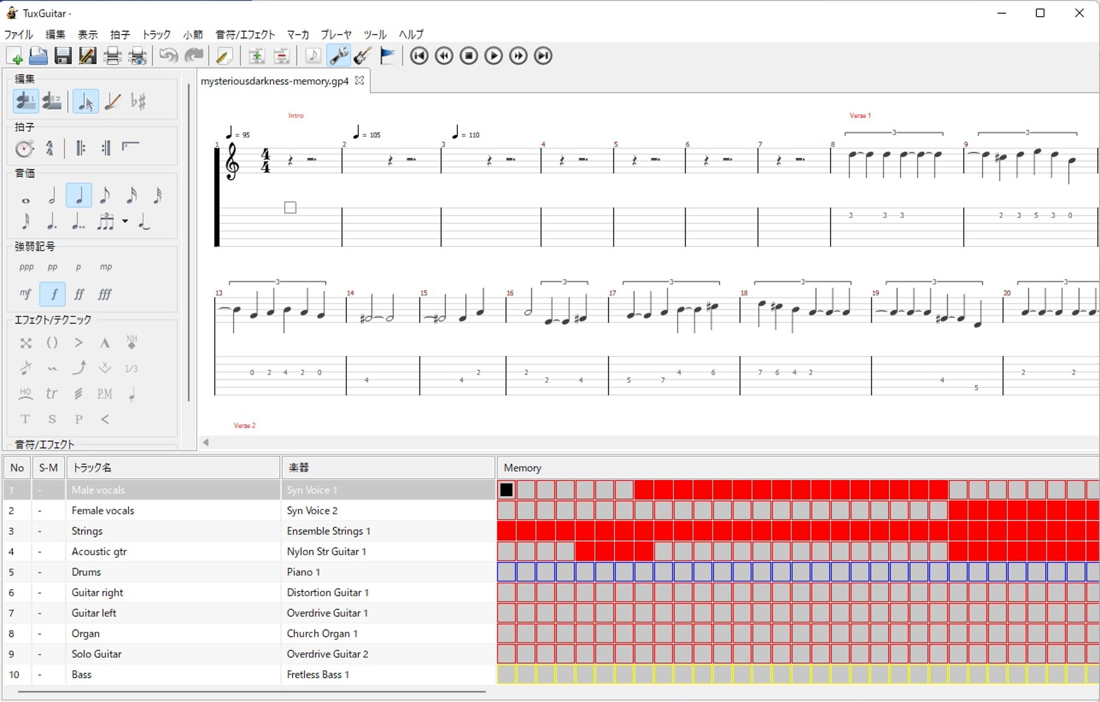The width and height of the screenshot is (1100, 702).
Task: Close the mysteriousdarkness-memory.gp4 tab
Action: click(360, 81)
